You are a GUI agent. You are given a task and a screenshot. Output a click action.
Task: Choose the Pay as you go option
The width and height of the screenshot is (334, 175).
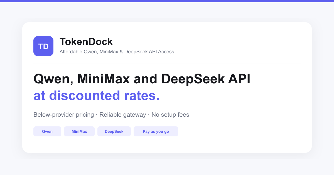[156, 131]
